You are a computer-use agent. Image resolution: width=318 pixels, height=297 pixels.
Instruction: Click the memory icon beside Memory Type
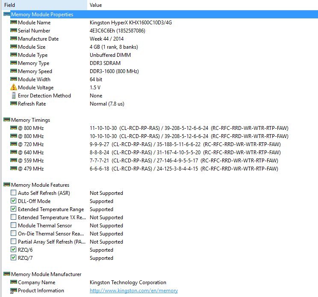14,63
